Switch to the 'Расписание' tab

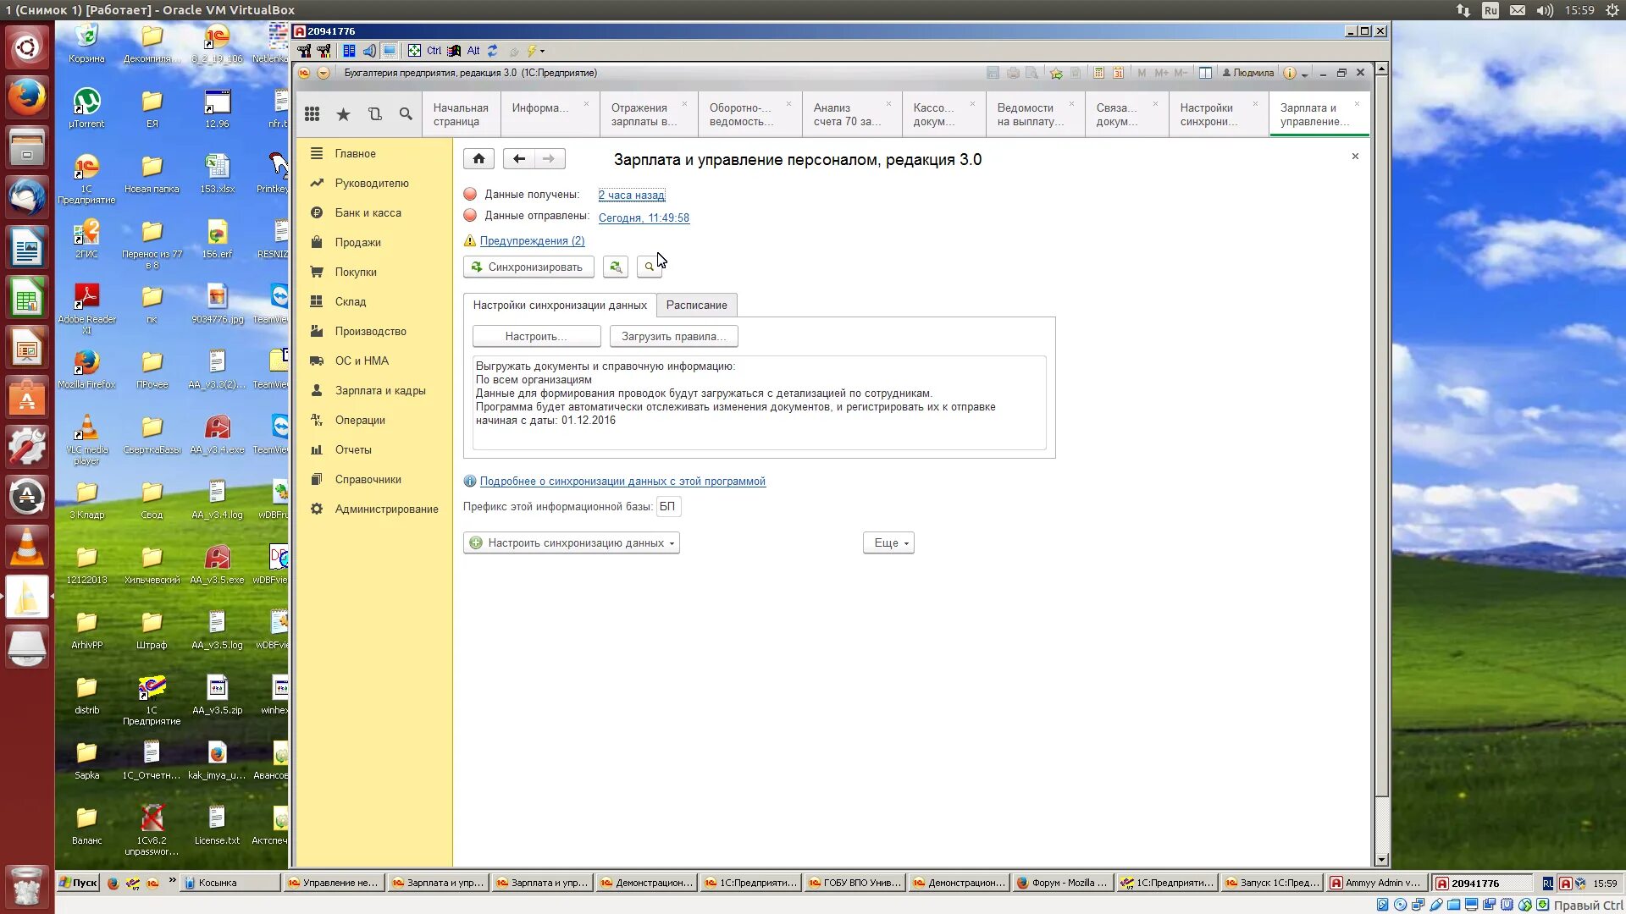pos(696,305)
